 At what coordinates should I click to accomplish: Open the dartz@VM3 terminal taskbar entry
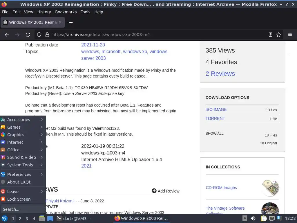click(74, 218)
